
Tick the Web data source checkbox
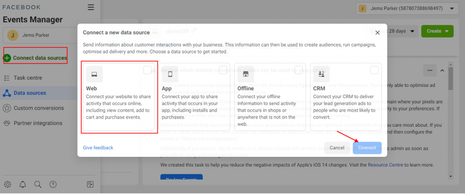click(147, 70)
